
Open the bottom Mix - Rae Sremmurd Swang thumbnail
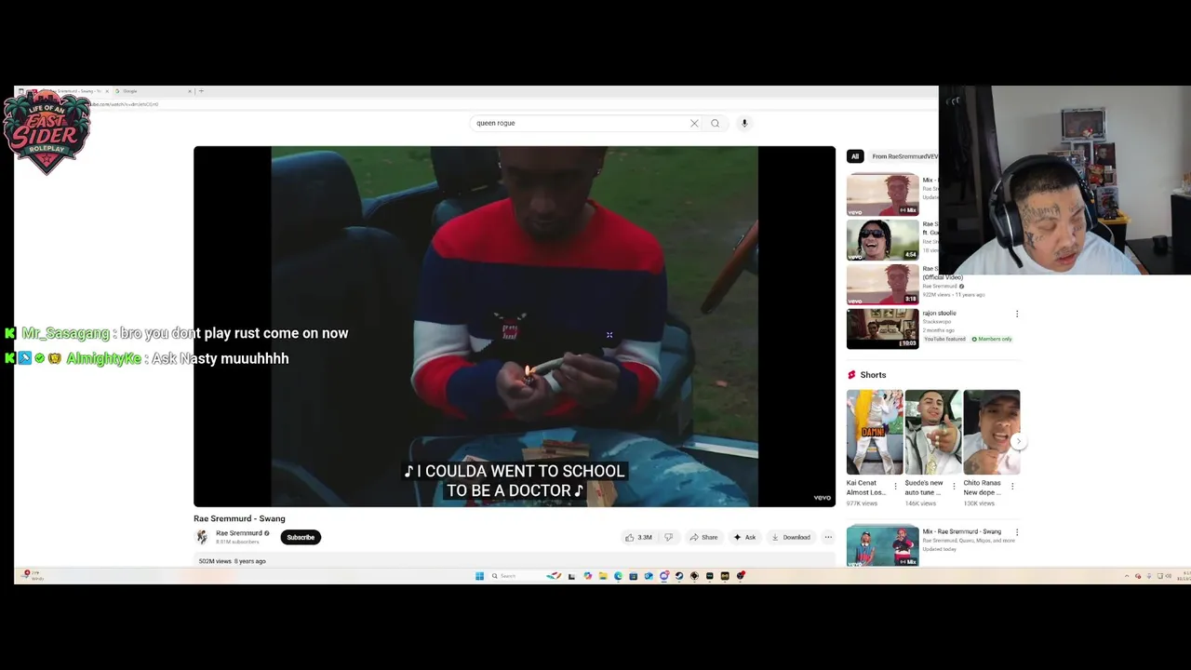[882, 546]
